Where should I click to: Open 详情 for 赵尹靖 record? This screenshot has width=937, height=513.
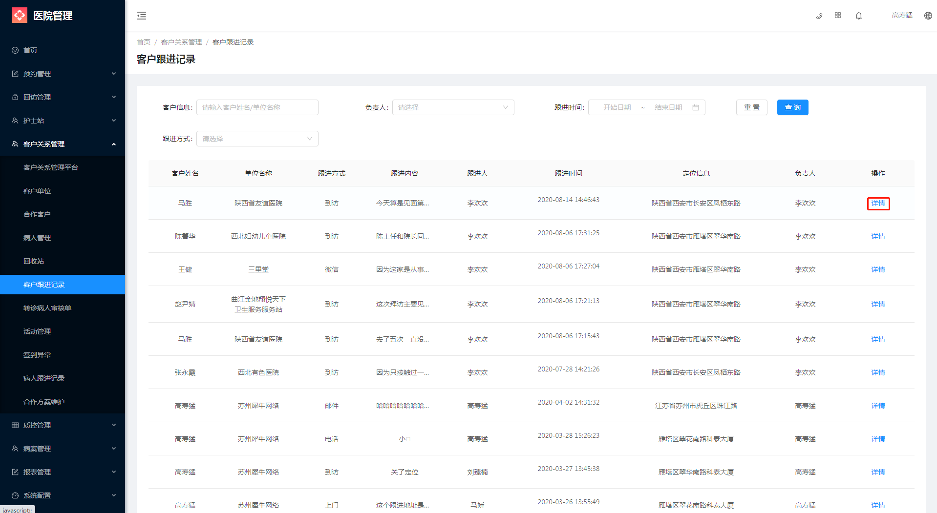pyautogui.click(x=878, y=304)
